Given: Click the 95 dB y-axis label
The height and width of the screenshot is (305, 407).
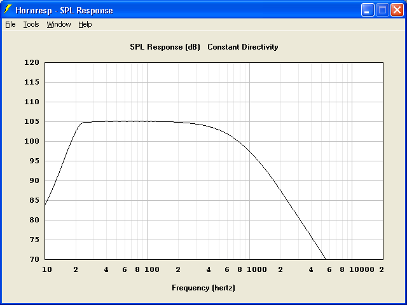Looking at the screenshot, I should pos(34,161).
